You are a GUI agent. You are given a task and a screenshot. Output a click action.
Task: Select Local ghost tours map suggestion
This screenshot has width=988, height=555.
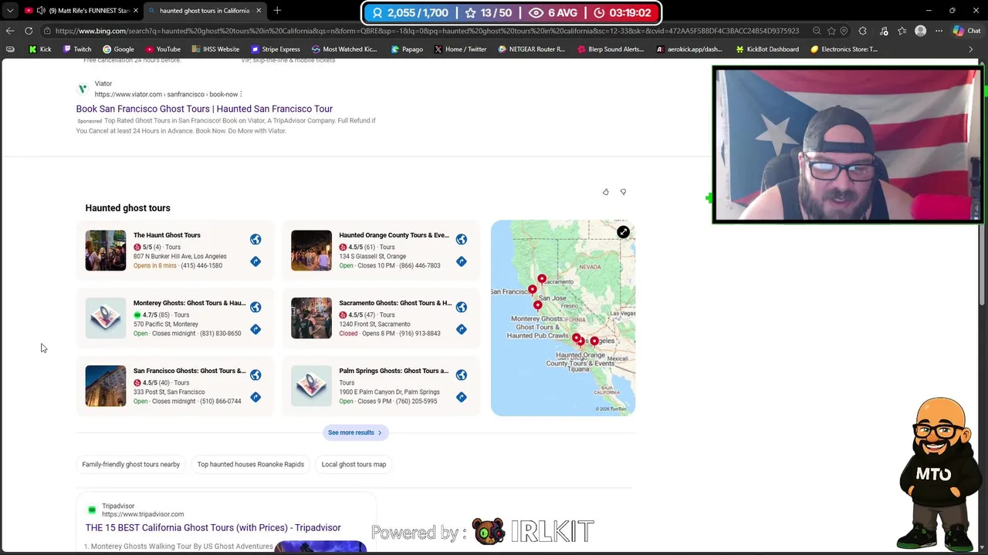354,464
